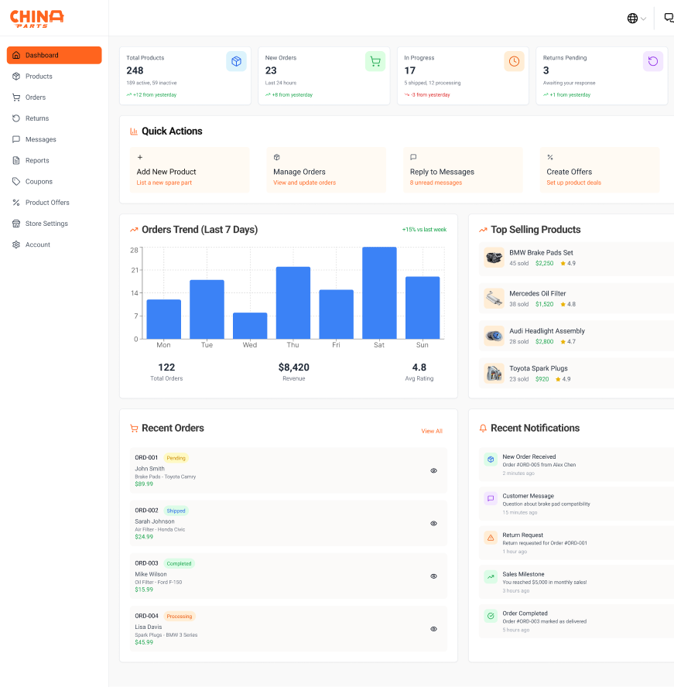
Task: Open Store Settings from sidebar
Action: pyautogui.click(x=46, y=224)
